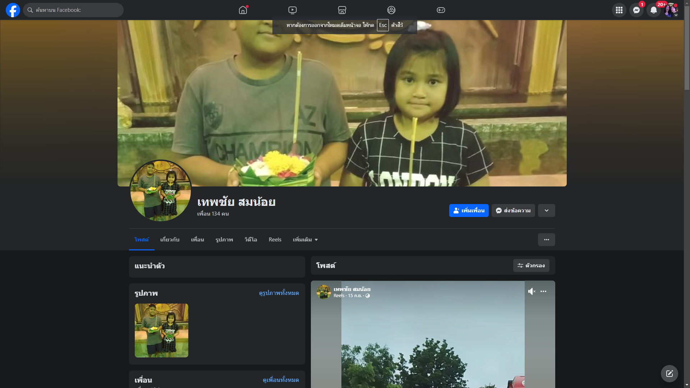Screen dimensions: 690x388
Task: Click the Facebook logo icon
Action: pyautogui.click(x=13, y=10)
